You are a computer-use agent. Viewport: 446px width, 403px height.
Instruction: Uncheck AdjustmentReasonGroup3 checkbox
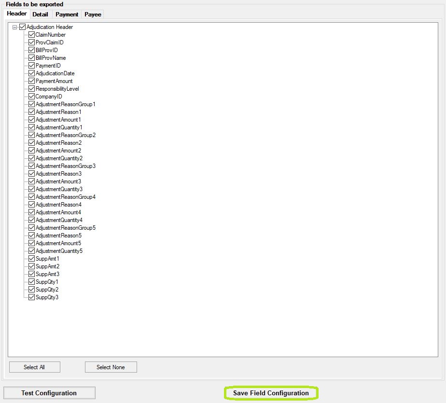click(x=31, y=166)
